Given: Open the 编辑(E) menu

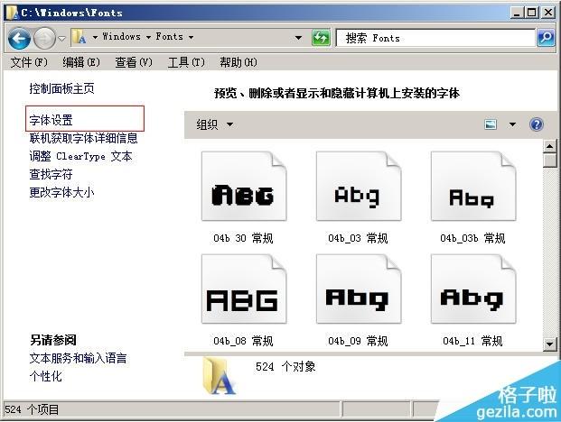Looking at the screenshot, I should click(81, 62).
